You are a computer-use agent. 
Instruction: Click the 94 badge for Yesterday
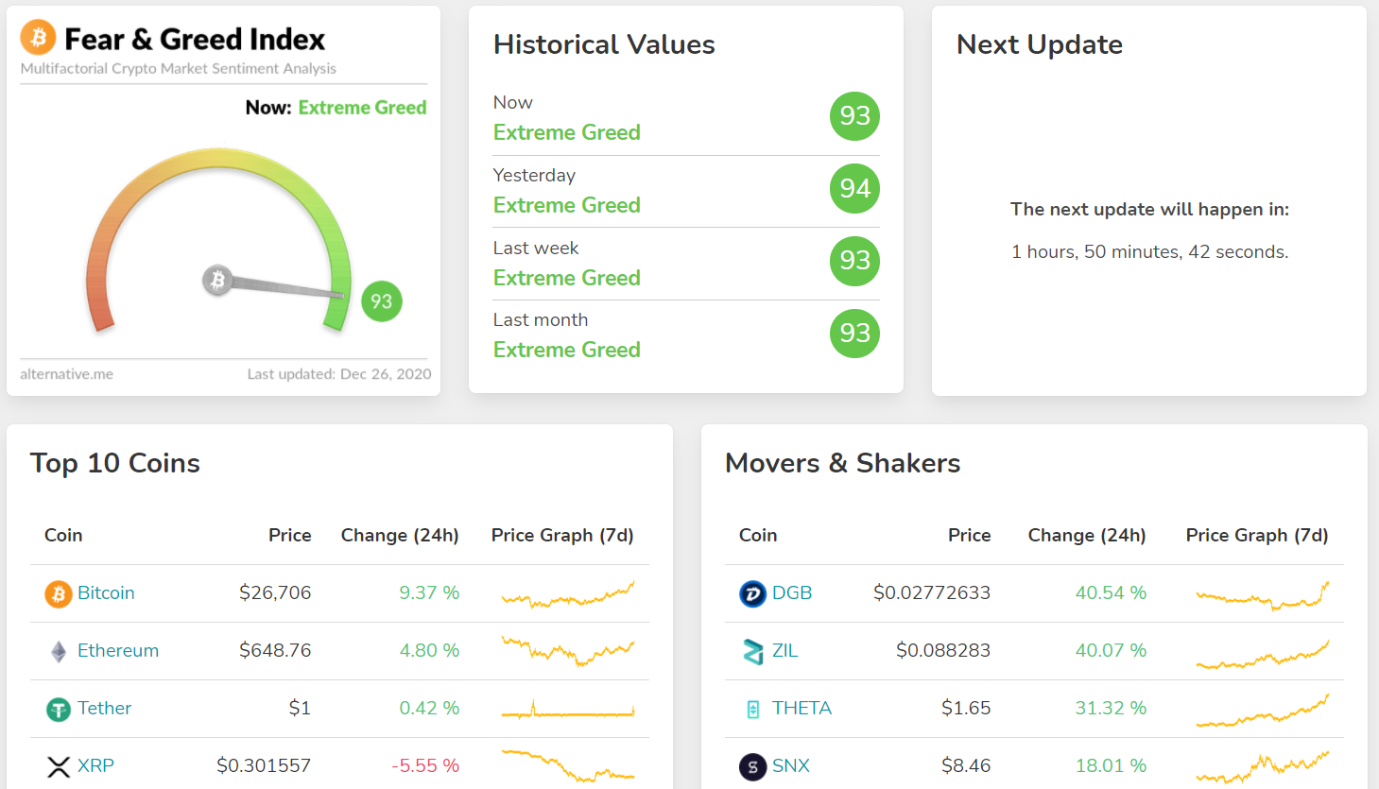click(854, 189)
